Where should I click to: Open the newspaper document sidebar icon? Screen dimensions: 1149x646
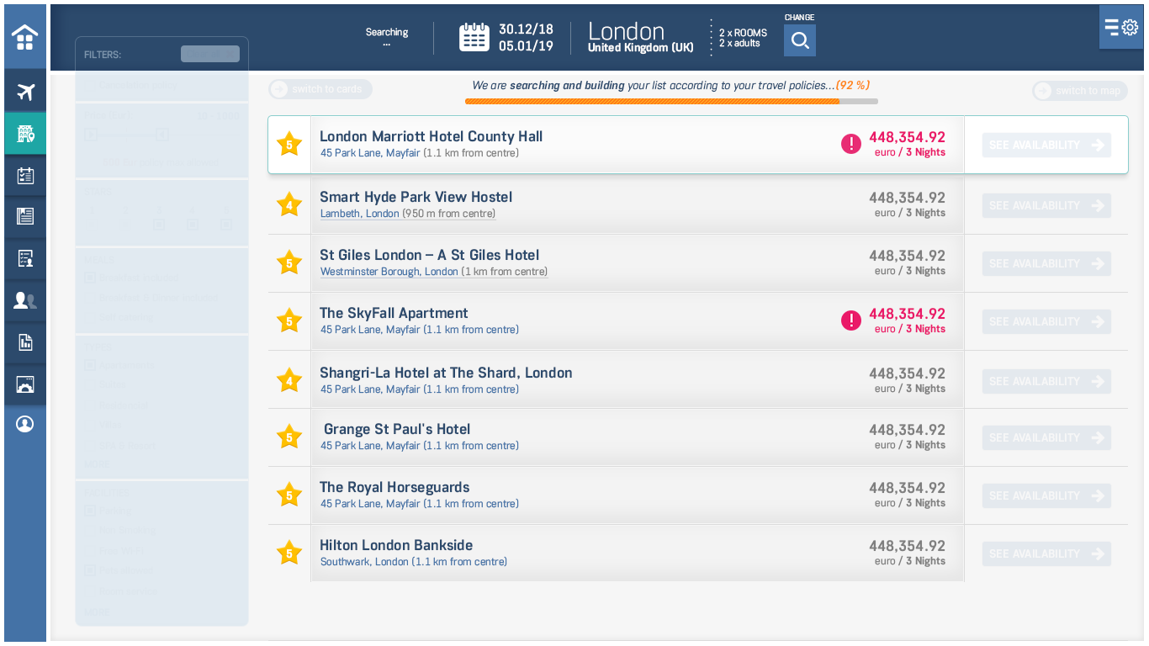pyautogui.click(x=25, y=216)
